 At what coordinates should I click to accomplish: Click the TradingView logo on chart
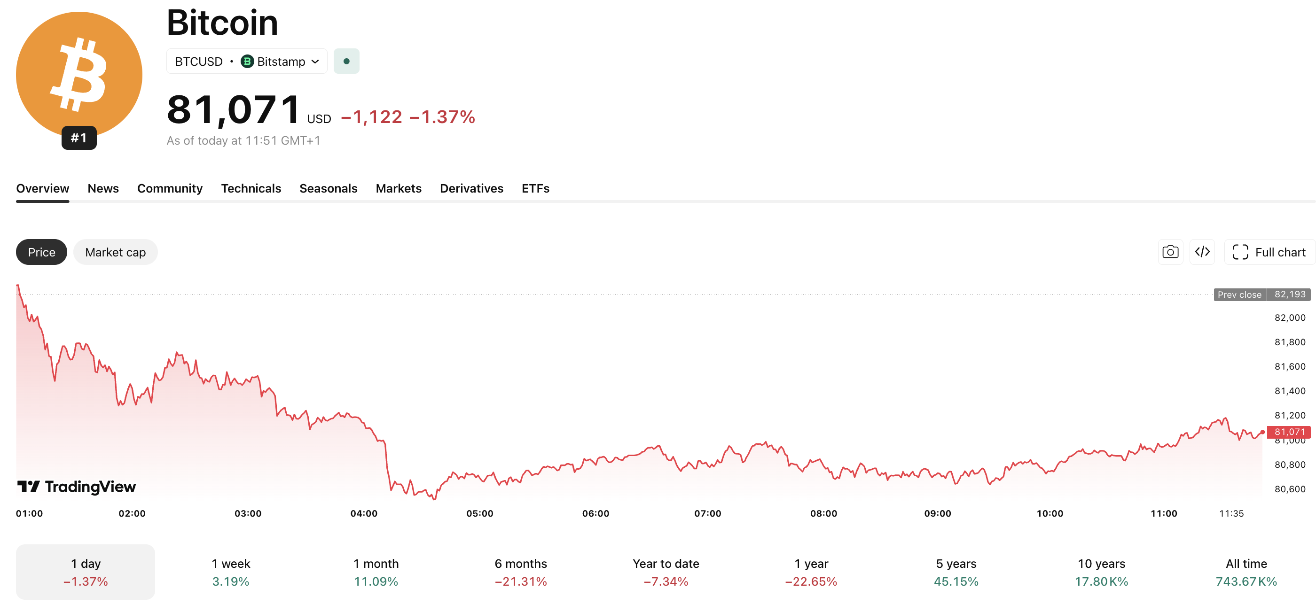click(77, 487)
